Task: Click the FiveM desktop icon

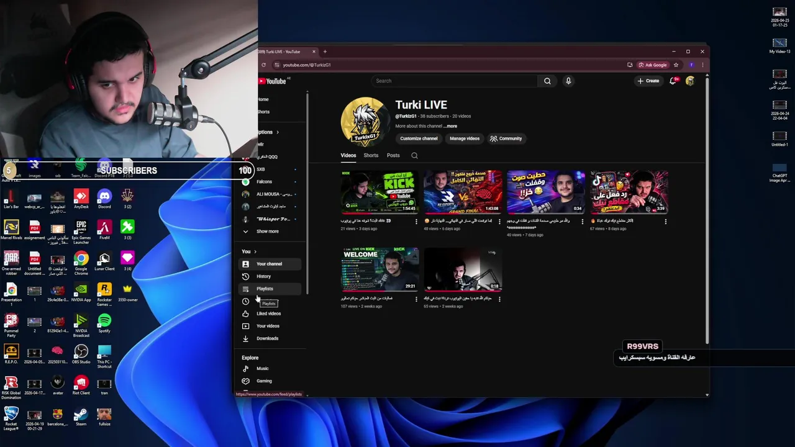Action: click(104, 230)
